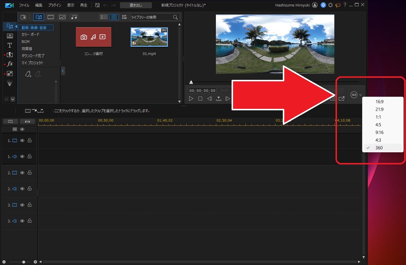The image size is (406, 265).
Task: Lock audio track 3
Action: coord(30,221)
